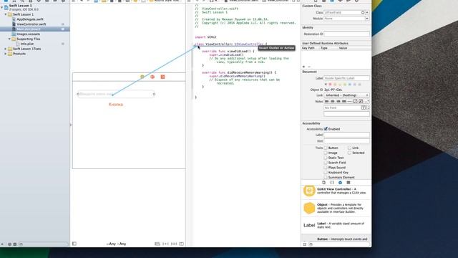Open the Resizing Behavior menu
Image resolution: width=458 pixels, height=258 pixels.
[x=181, y=244]
